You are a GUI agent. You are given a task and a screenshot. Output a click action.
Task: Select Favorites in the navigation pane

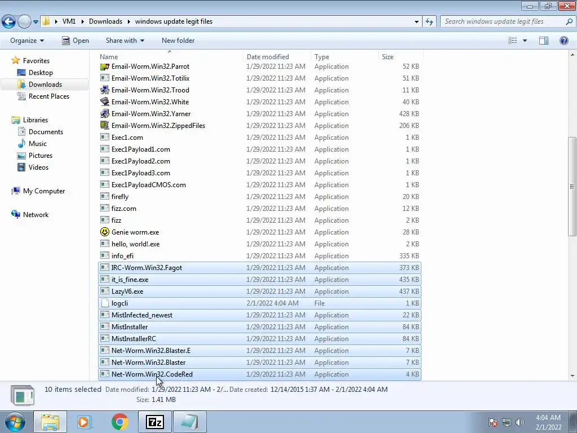pyautogui.click(x=36, y=61)
